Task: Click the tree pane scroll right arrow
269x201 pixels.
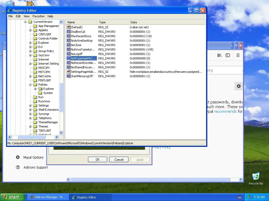Action: [x=57, y=137]
